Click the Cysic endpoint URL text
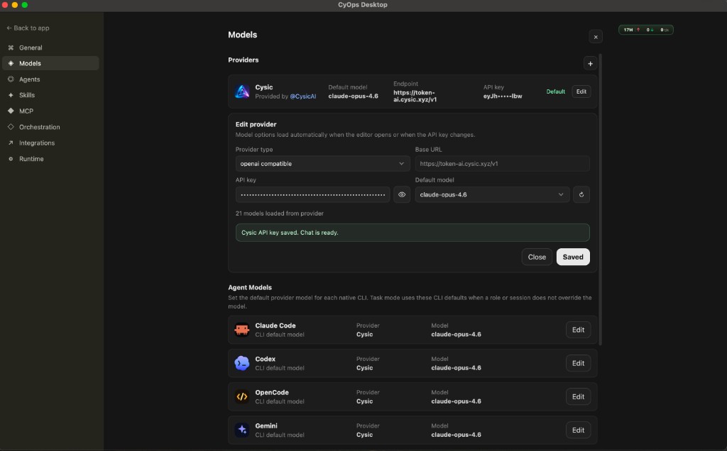Image resolution: width=727 pixels, height=451 pixels. pyautogui.click(x=415, y=96)
